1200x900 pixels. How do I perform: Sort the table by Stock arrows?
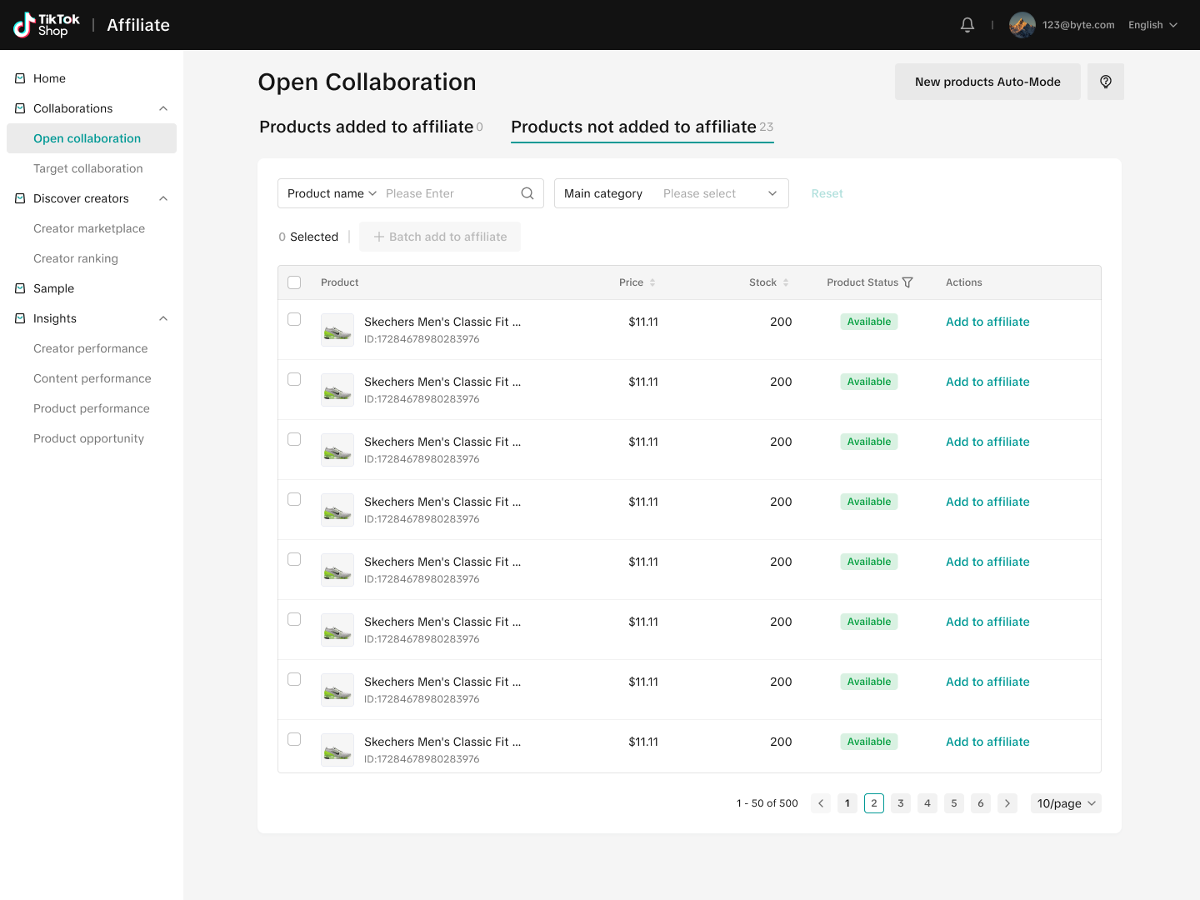[786, 282]
